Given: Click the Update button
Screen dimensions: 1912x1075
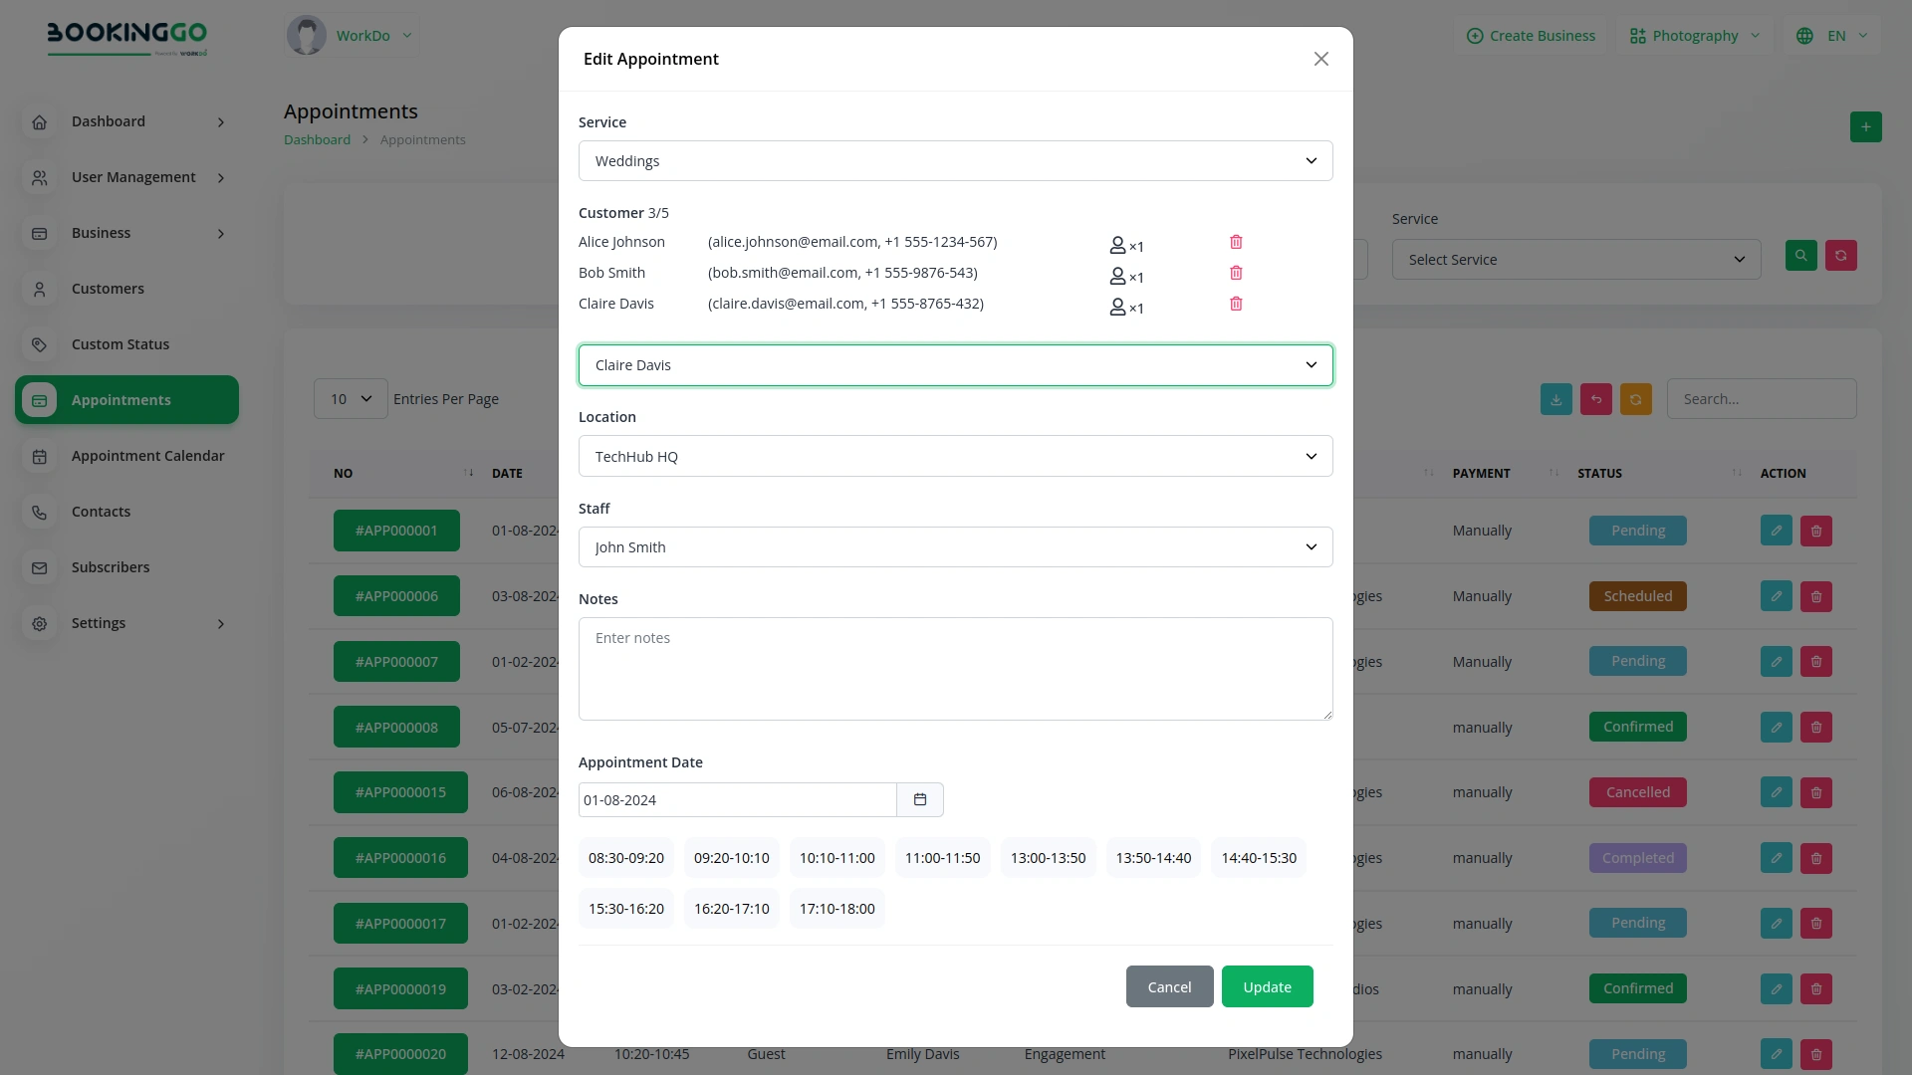Looking at the screenshot, I should point(1266,985).
